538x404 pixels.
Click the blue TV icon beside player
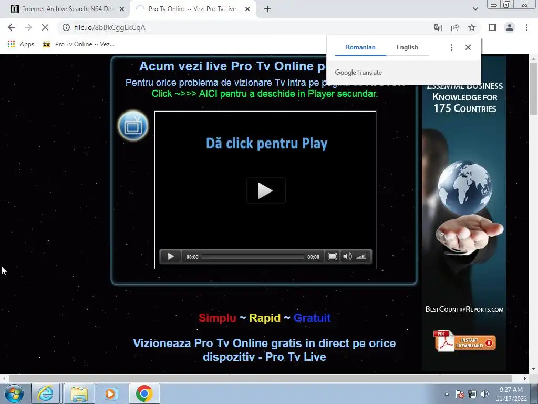133,126
